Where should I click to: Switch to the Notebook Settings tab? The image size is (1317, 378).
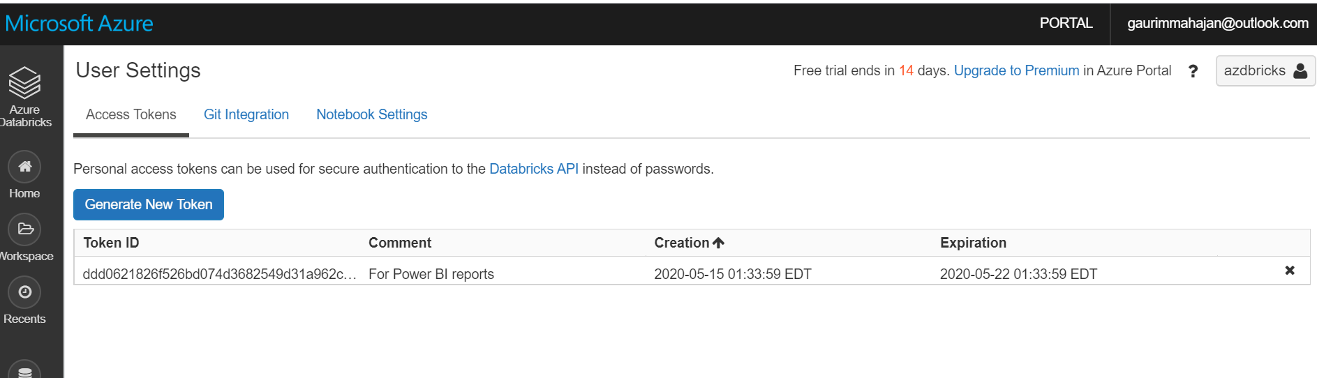click(x=371, y=114)
